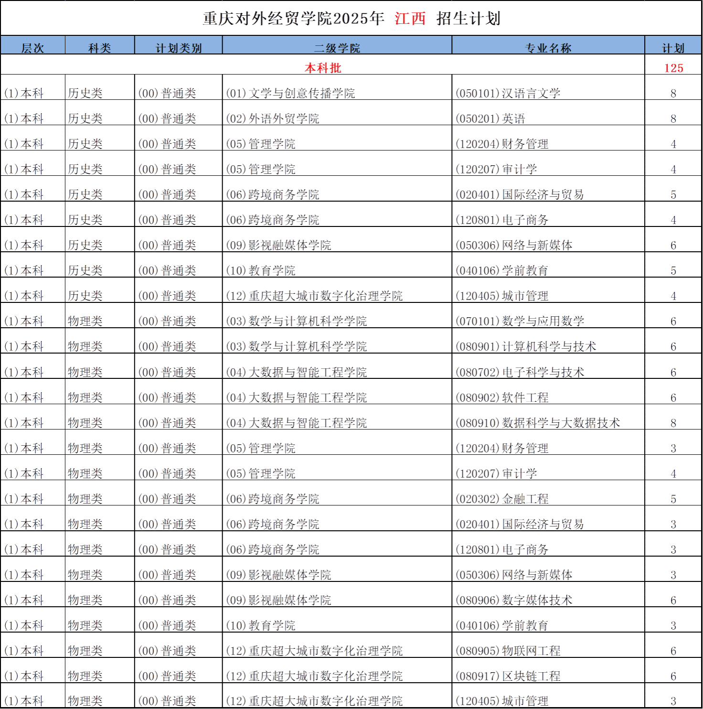Screen dimensions: 703x709
Task: Select the 科类 column header
Action: [99, 48]
